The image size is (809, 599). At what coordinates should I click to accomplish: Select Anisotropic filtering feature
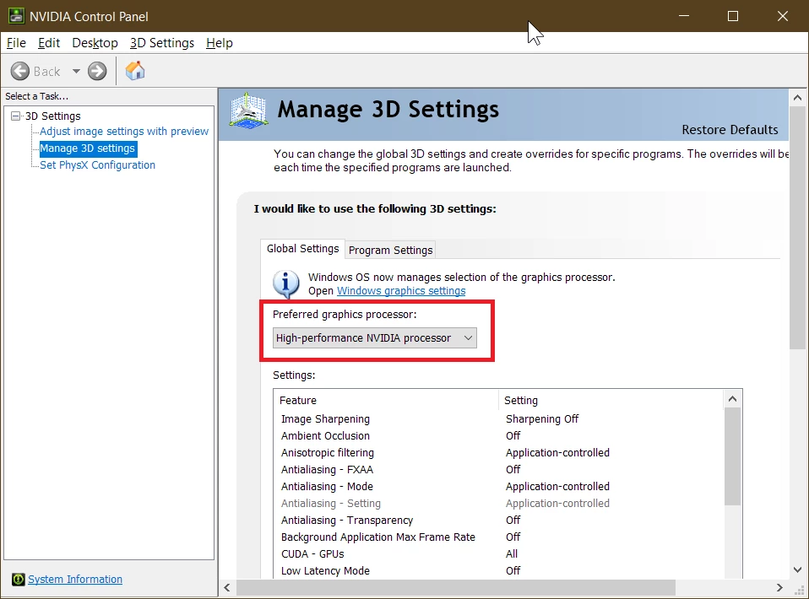(x=328, y=453)
